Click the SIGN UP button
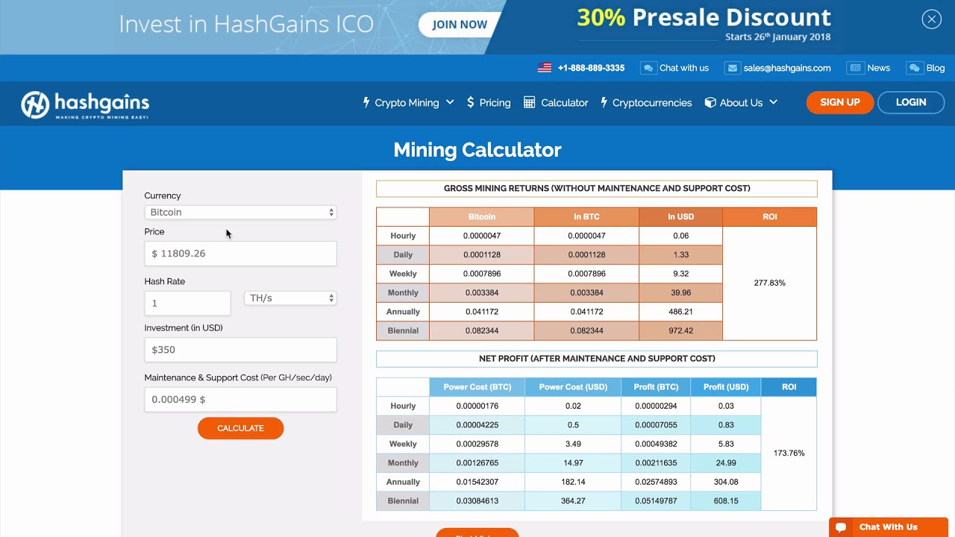 tap(840, 102)
